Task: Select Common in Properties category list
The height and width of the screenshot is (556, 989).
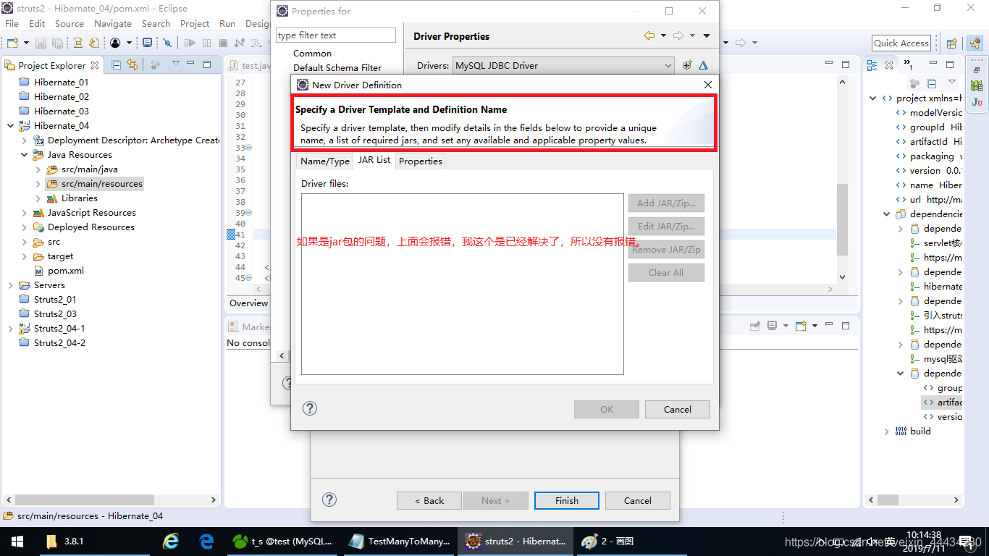Action: 312,54
